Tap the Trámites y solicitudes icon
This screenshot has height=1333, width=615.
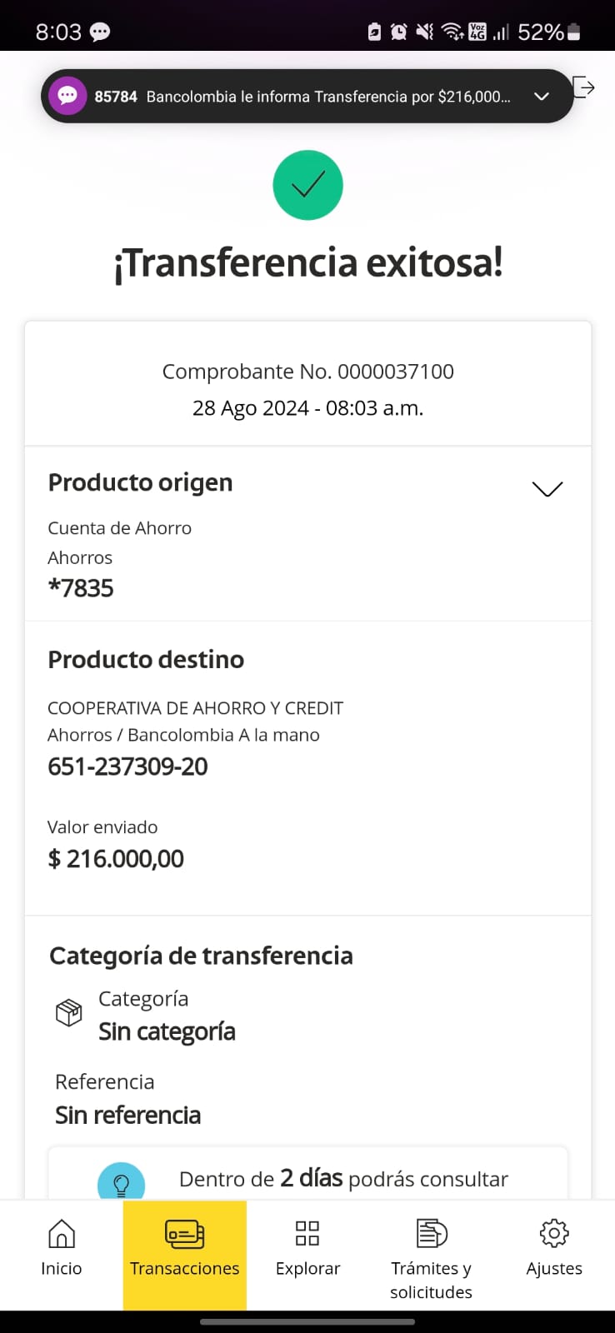tap(431, 1233)
